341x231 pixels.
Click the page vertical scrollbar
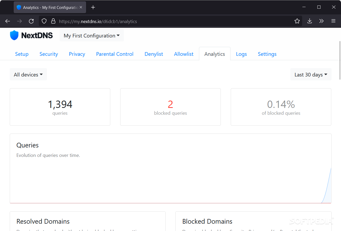click(x=340, y=60)
